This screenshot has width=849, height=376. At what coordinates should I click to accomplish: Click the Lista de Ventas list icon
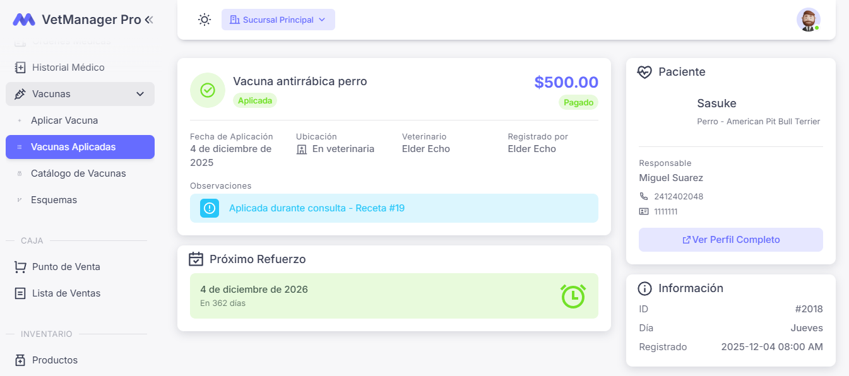[19, 293]
